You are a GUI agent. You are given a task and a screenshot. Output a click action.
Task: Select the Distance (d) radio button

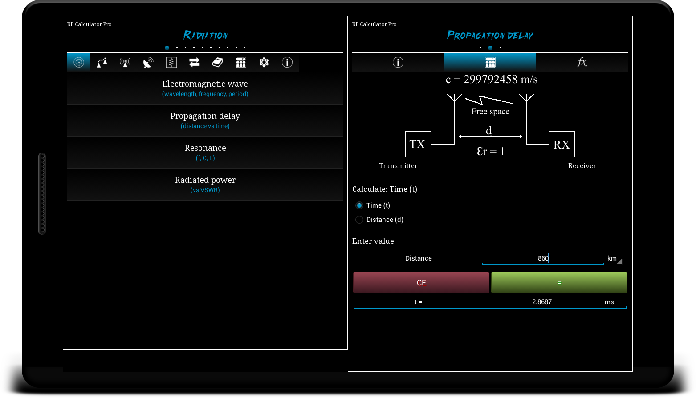[359, 220]
